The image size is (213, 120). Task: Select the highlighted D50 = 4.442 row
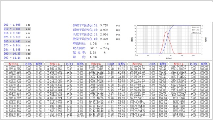coord(17,41)
